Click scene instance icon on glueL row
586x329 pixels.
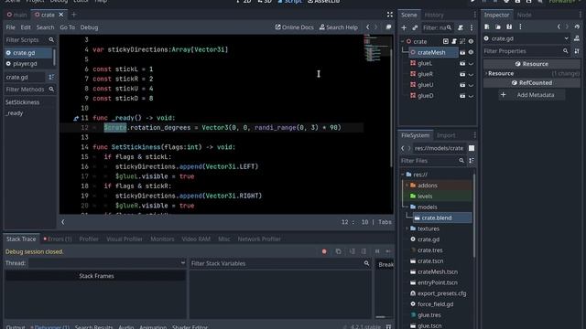pyautogui.click(x=462, y=63)
